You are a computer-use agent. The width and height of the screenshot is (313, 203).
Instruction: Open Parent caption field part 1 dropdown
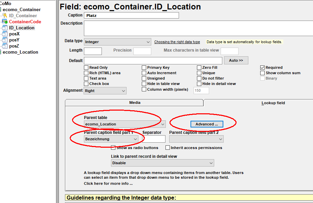tap(111, 139)
